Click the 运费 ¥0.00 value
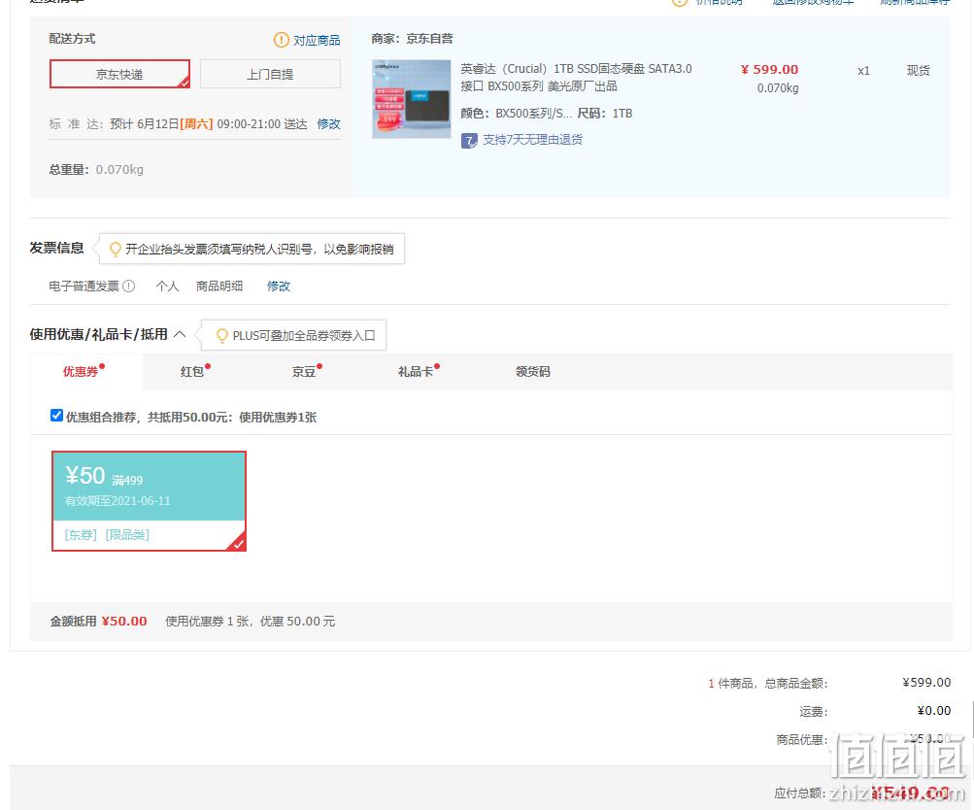The height and width of the screenshot is (810, 974). coord(933,711)
